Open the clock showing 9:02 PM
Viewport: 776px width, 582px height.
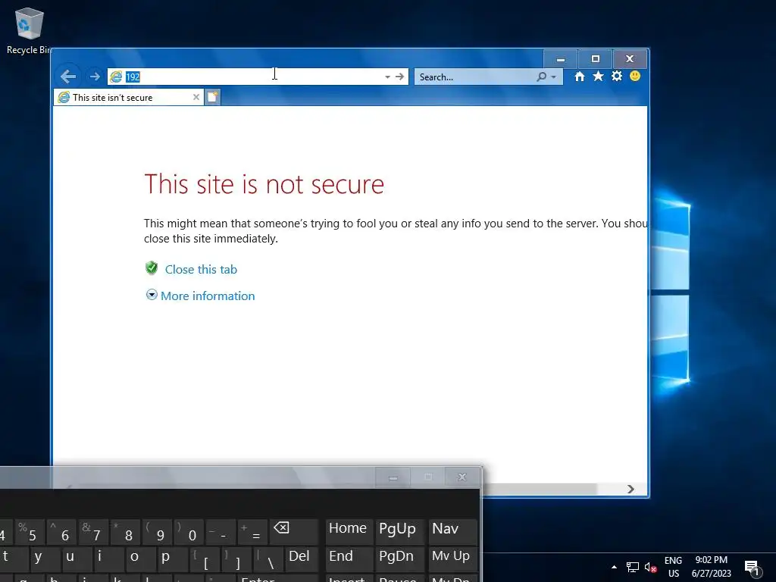click(711, 567)
